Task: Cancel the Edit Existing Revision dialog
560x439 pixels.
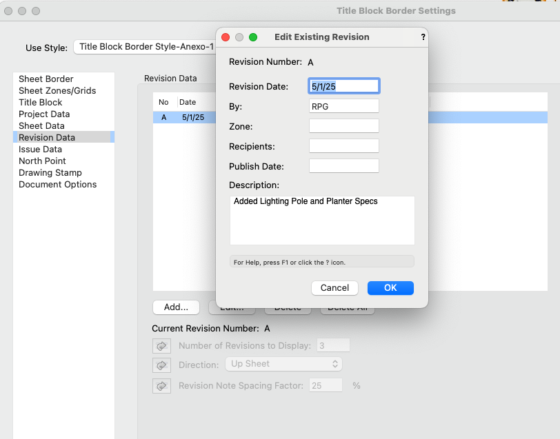Action: pyautogui.click(x=334, y=287)
